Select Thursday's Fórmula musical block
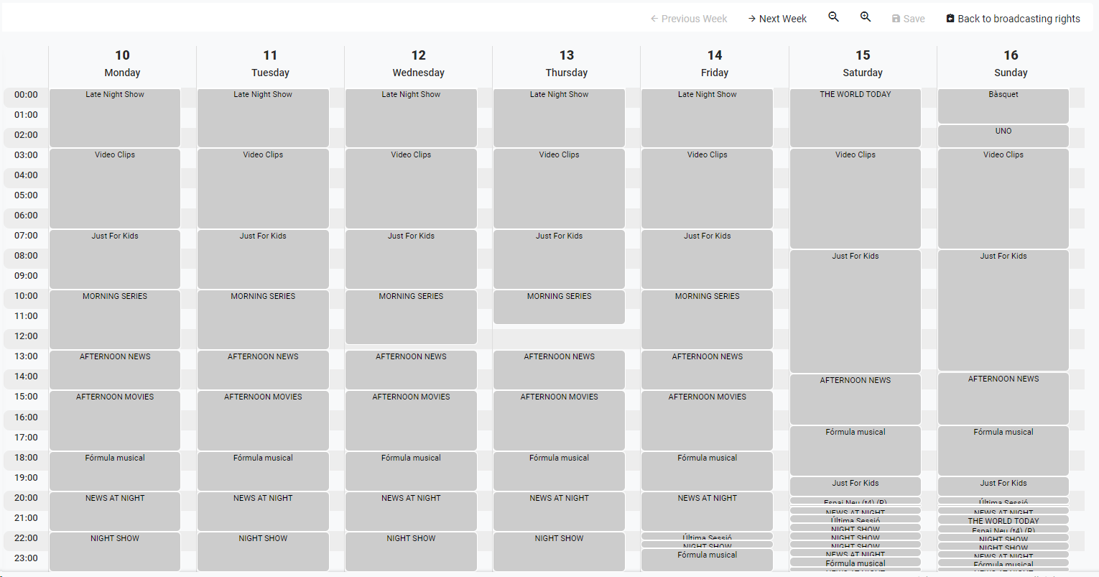 point(559,471)
